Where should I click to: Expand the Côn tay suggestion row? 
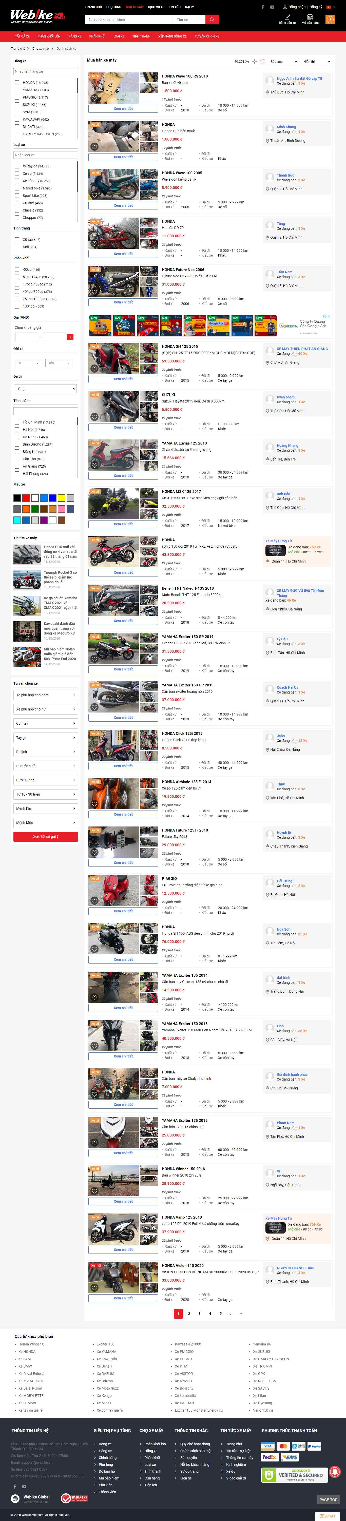(45, 723)
